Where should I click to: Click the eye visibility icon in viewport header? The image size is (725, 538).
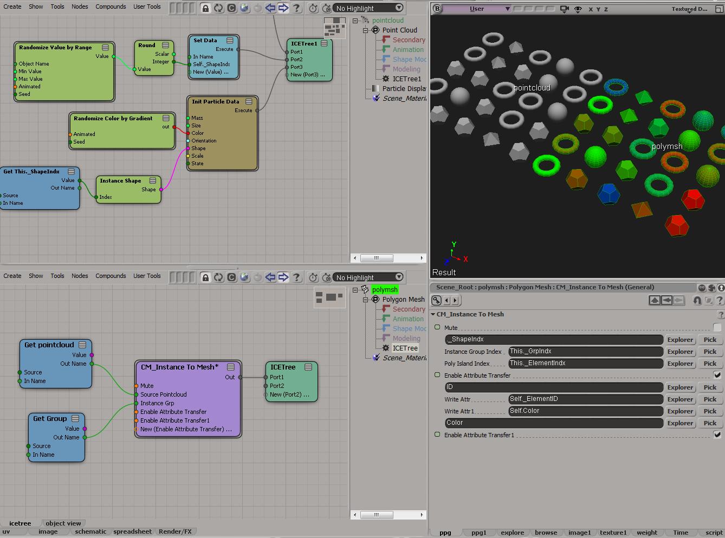pos(578,9)
